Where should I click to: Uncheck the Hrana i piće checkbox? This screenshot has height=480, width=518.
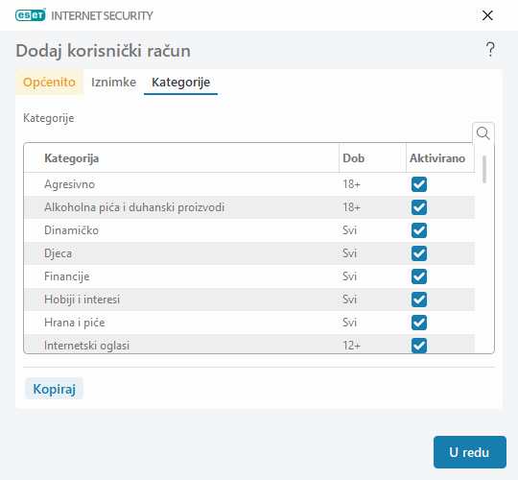pos(419,323)
